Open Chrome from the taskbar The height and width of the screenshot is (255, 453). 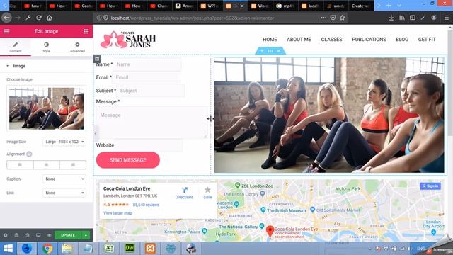tap(47, 249)
